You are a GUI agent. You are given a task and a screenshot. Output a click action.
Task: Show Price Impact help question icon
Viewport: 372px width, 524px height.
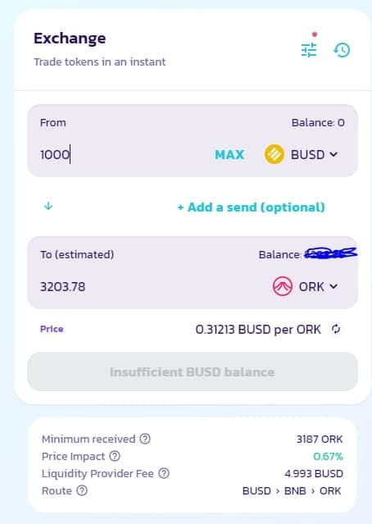click(115, 456)
